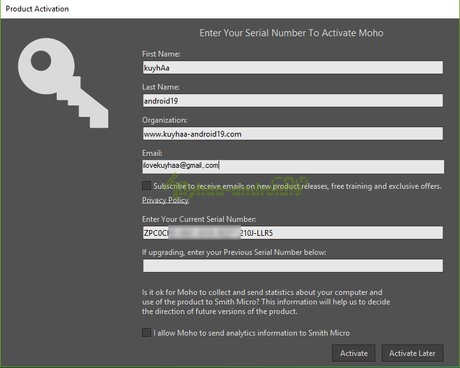The height and width of the screenshot is (368, 460).
Task: Open the Privacy Policy link
Action: coord(166,200)
